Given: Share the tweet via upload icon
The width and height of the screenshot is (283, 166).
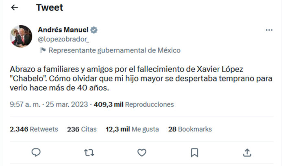Looking at the screenshot, I should [x=247, y=153].
